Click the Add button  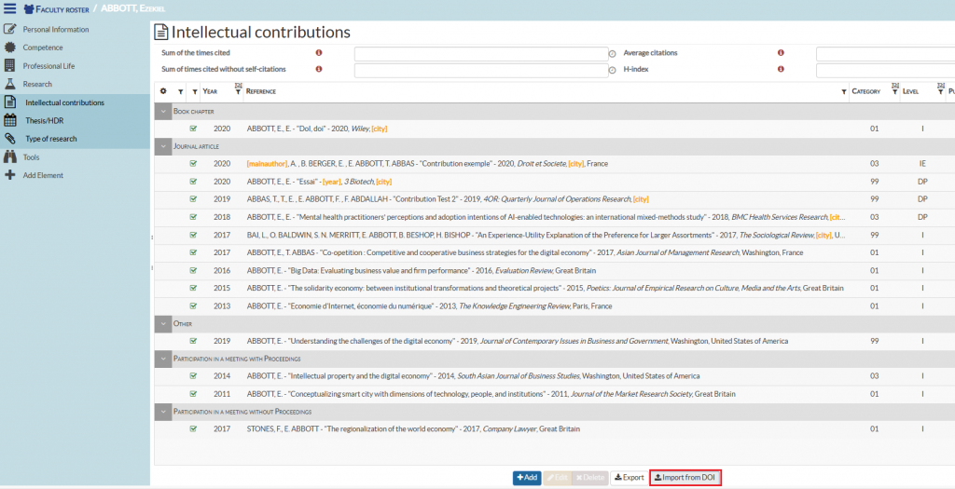pyautogui.click(x=527, y=478)
